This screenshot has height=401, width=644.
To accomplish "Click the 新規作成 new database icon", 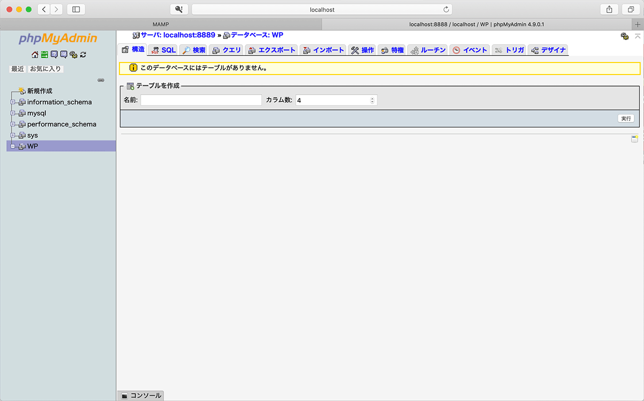I will point(22,90).
